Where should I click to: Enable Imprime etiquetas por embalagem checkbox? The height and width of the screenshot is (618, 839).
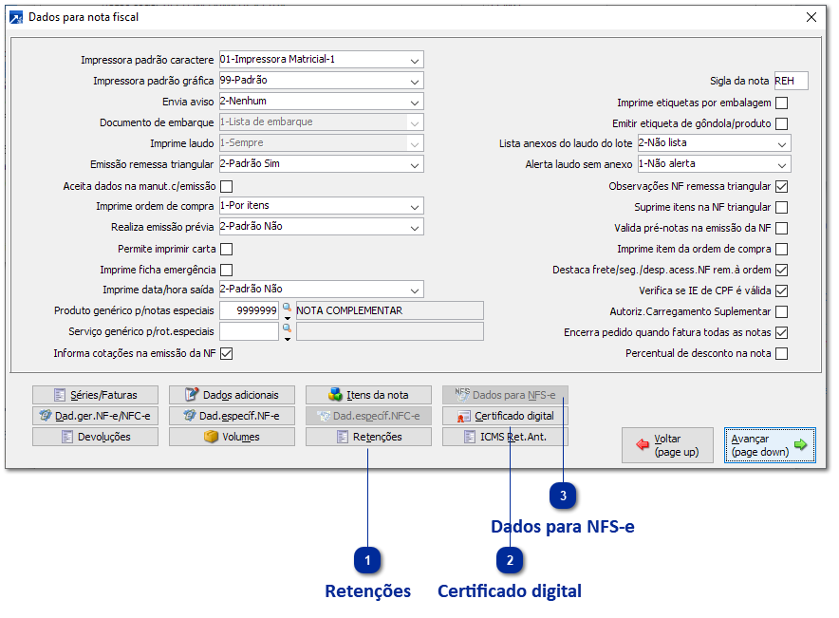[781, 103]
